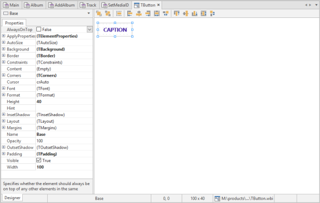This screenshot has height=203, width=320.
Task: Click the Designer tab at bottom
Action: point(12,198)
